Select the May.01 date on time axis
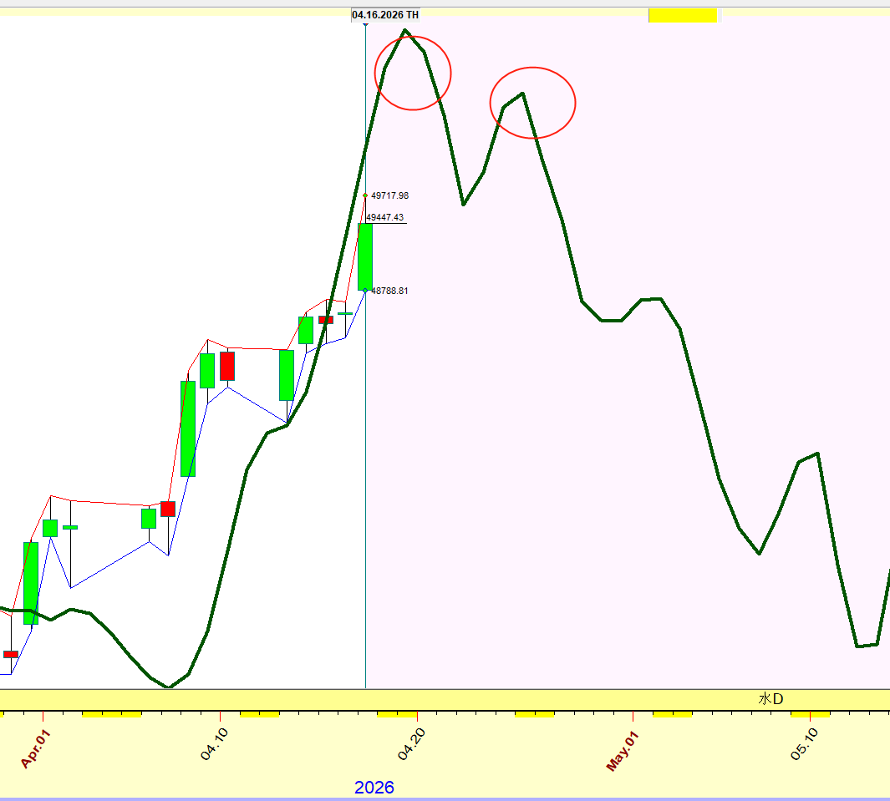The width and height of the screenshot is (890, 801). point(623,749)
